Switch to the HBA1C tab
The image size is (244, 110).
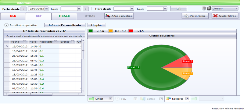click(x=64, y=16)
